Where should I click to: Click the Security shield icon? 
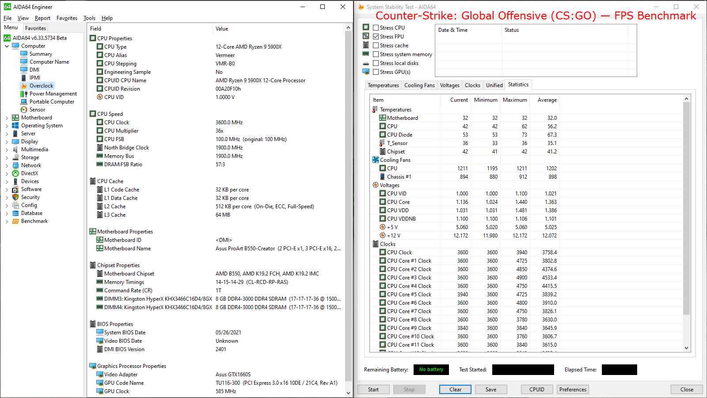(15, 197)
